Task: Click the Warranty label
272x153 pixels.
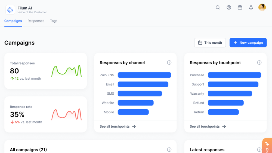Action: click(x=197, y=94)
